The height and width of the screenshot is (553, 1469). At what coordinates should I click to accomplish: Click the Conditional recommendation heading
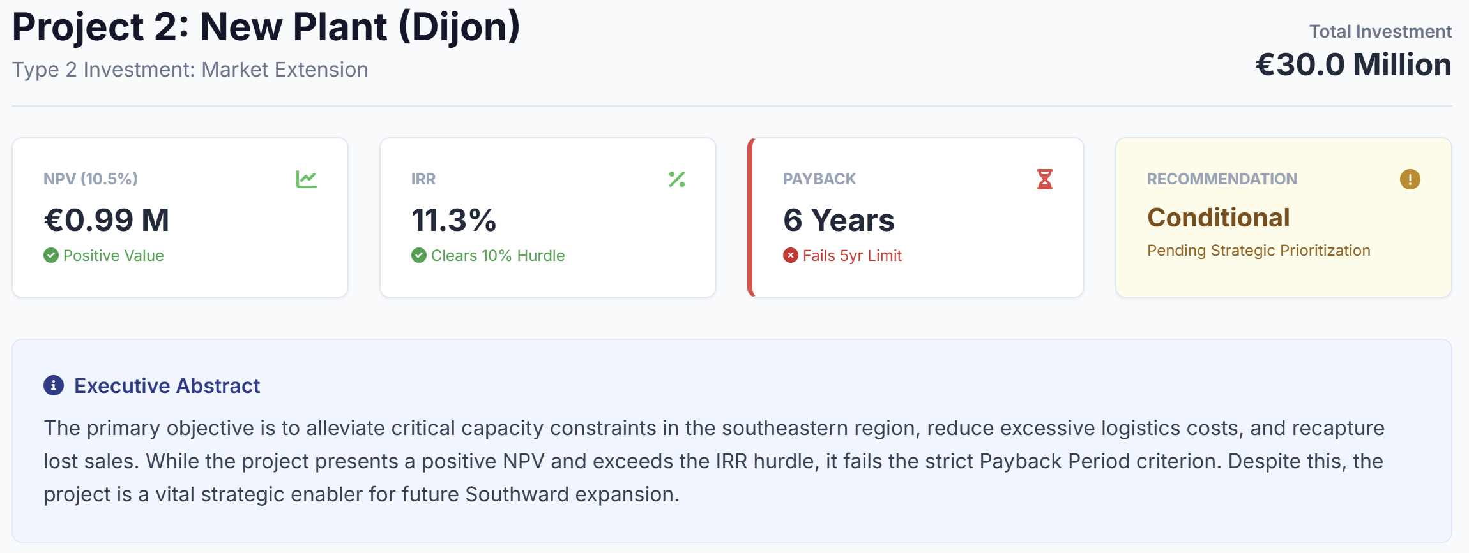point(1218,218)
